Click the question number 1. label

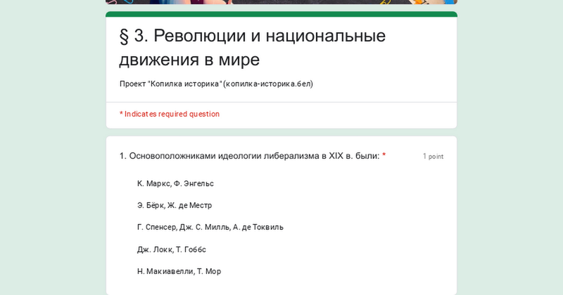click(122, 156)
